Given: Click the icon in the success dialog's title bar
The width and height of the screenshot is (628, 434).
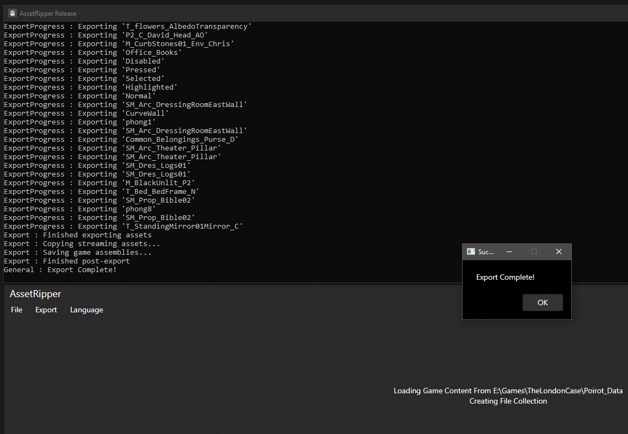Looking at the screenshot, I should pyautogui.click(x=471, y=251).
